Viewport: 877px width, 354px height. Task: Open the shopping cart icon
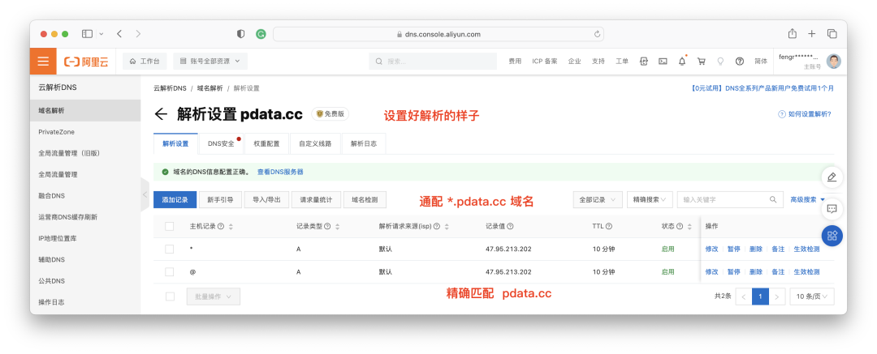[x=701, y=62]
